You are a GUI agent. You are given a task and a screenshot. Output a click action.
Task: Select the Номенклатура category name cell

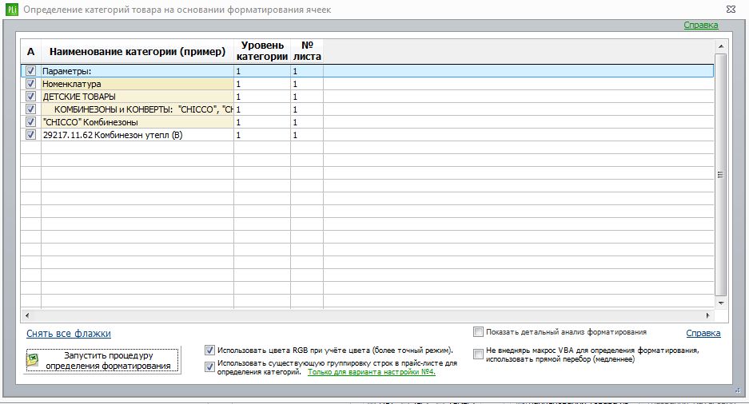click(137, 84)
